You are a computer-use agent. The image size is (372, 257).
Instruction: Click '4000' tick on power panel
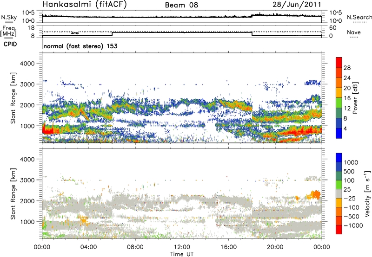pos(27,64)
